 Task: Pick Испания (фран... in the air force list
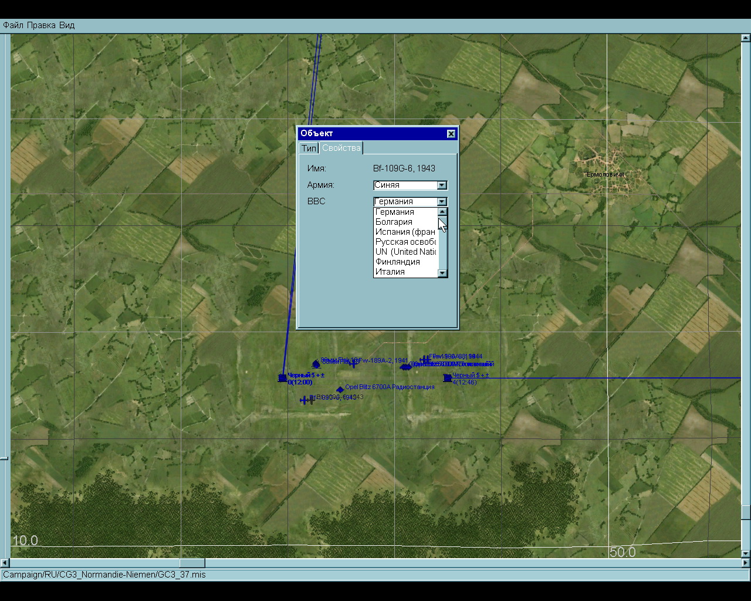tap(405, 232)
